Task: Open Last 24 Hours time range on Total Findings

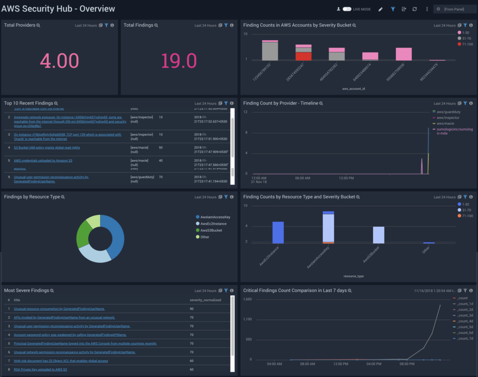Action: tap(205, 26)
